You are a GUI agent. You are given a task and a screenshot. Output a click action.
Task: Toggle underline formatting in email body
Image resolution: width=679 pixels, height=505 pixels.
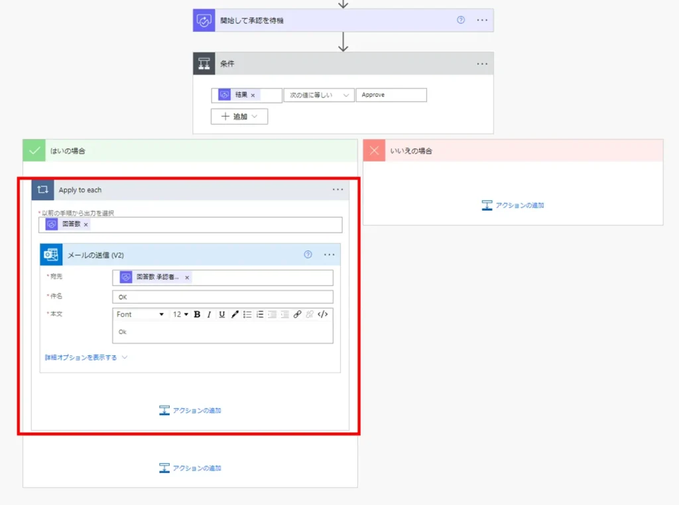(221, 314)
